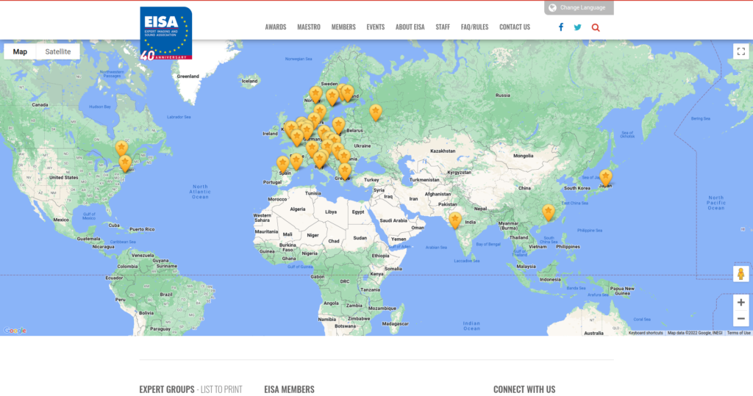Open the Awards menu
The height and width of the screenshot is (396, 753).
point(276,27)
